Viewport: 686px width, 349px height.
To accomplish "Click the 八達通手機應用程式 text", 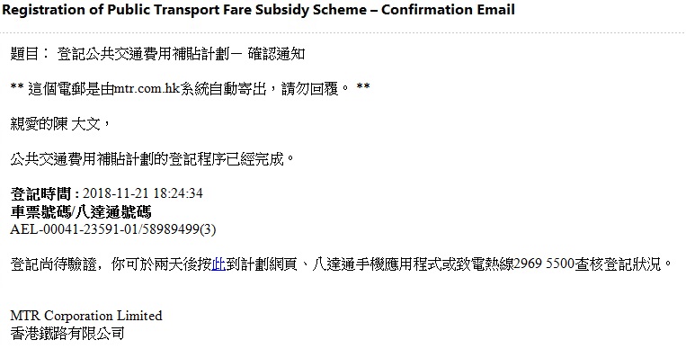I will coord(376,264).
